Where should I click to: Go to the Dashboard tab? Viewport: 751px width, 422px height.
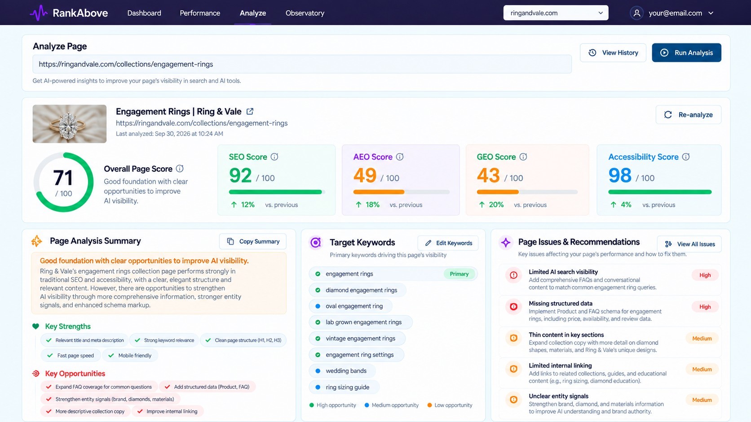click(x=144, y=13)
